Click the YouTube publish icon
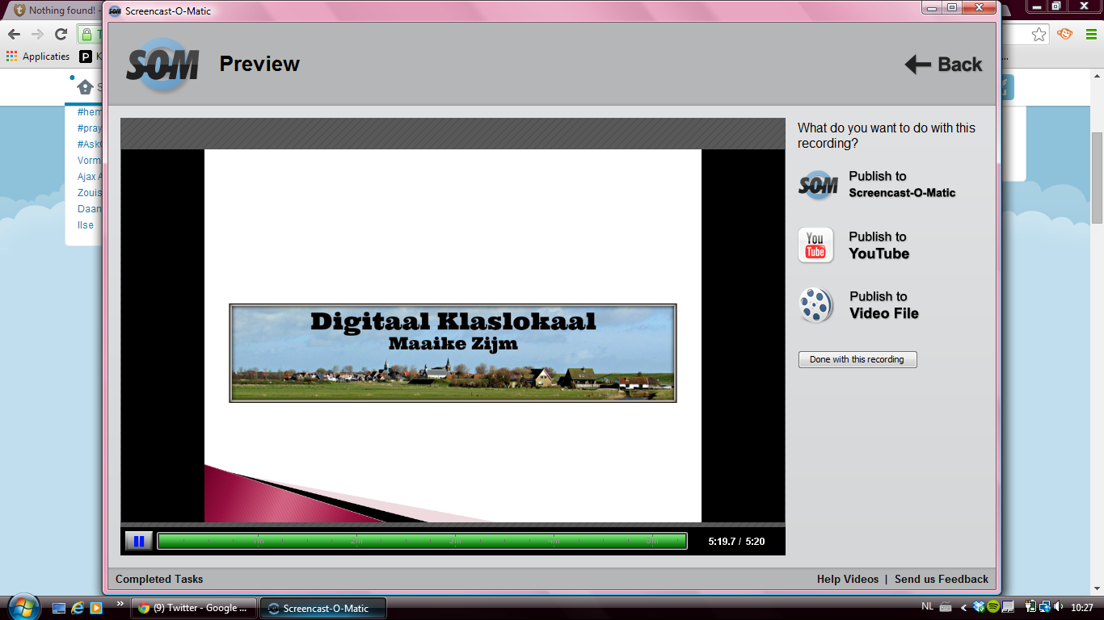The height and width of the screenshot is (620, 1104). pyautogui.click(x=815, y=245)
